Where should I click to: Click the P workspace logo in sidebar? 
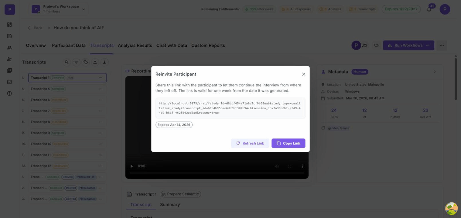10,9
